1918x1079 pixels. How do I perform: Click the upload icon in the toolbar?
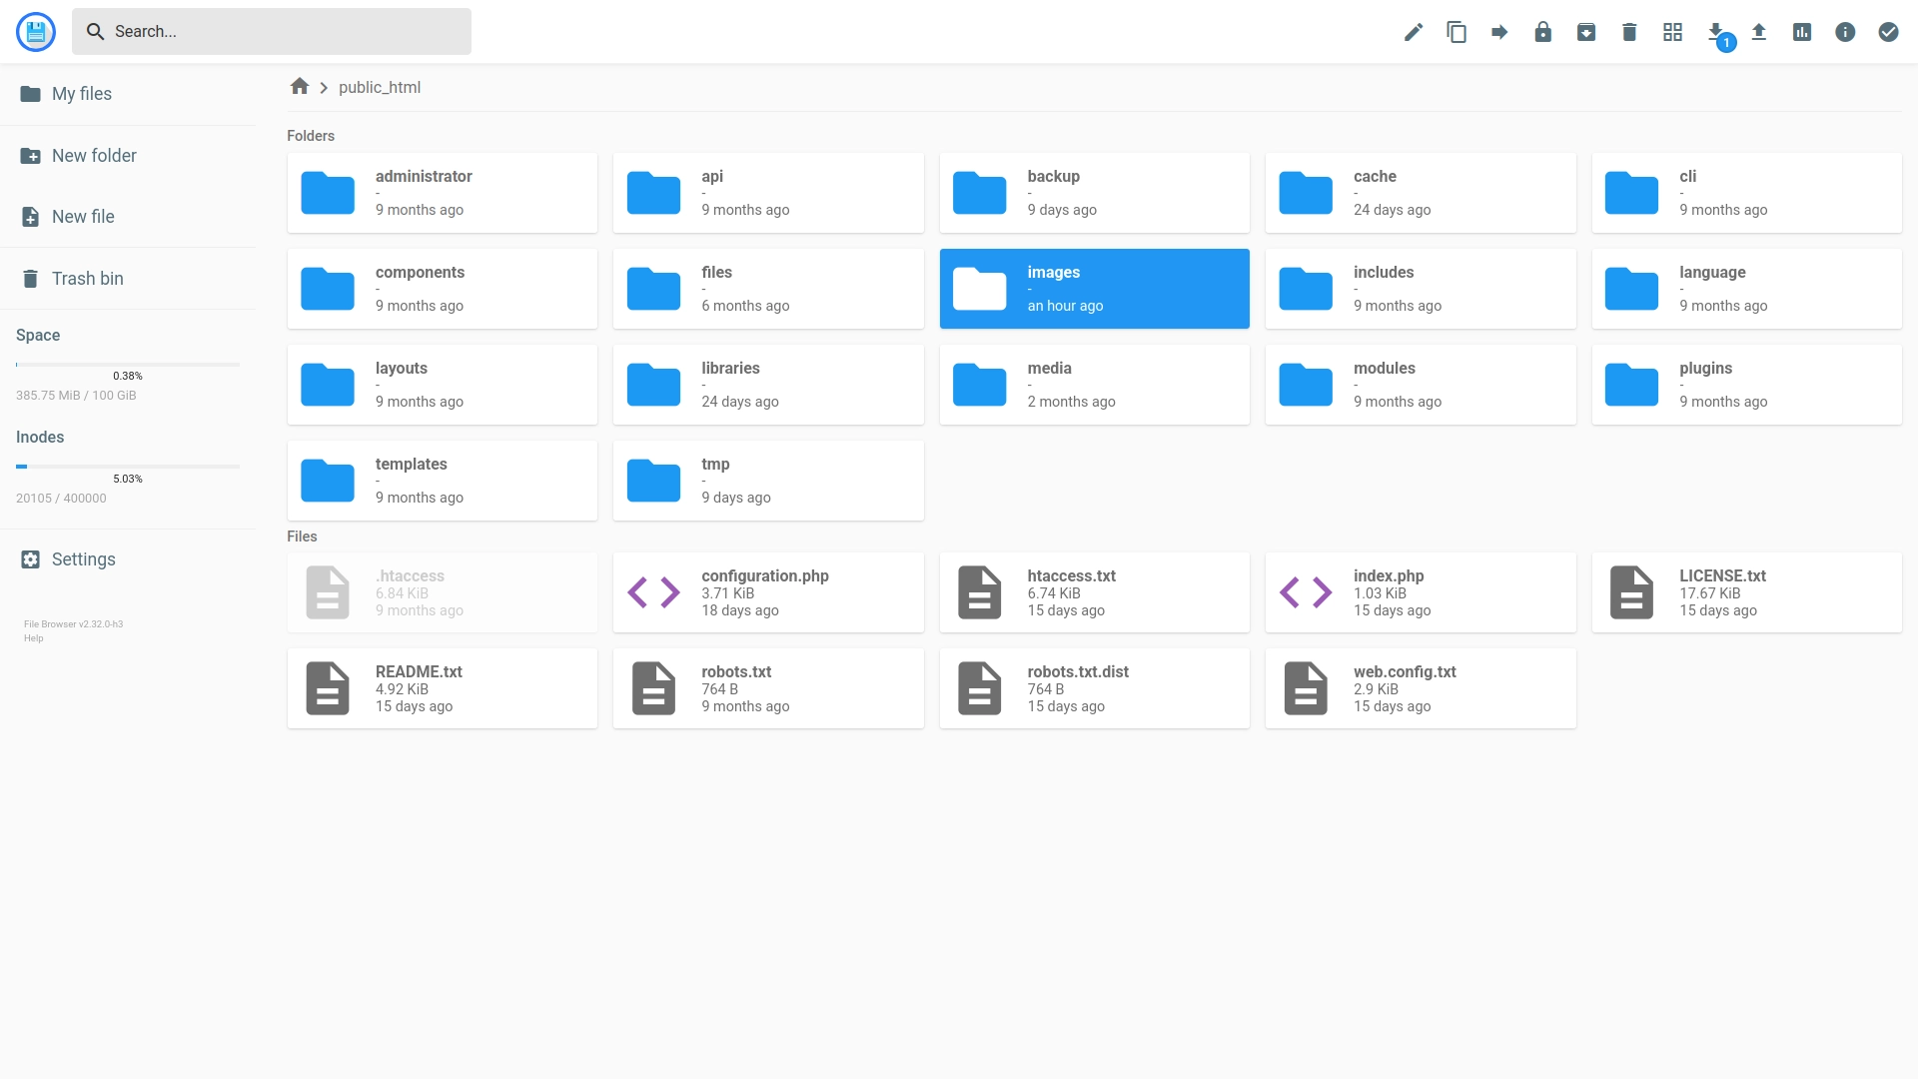click(1758, 31)
